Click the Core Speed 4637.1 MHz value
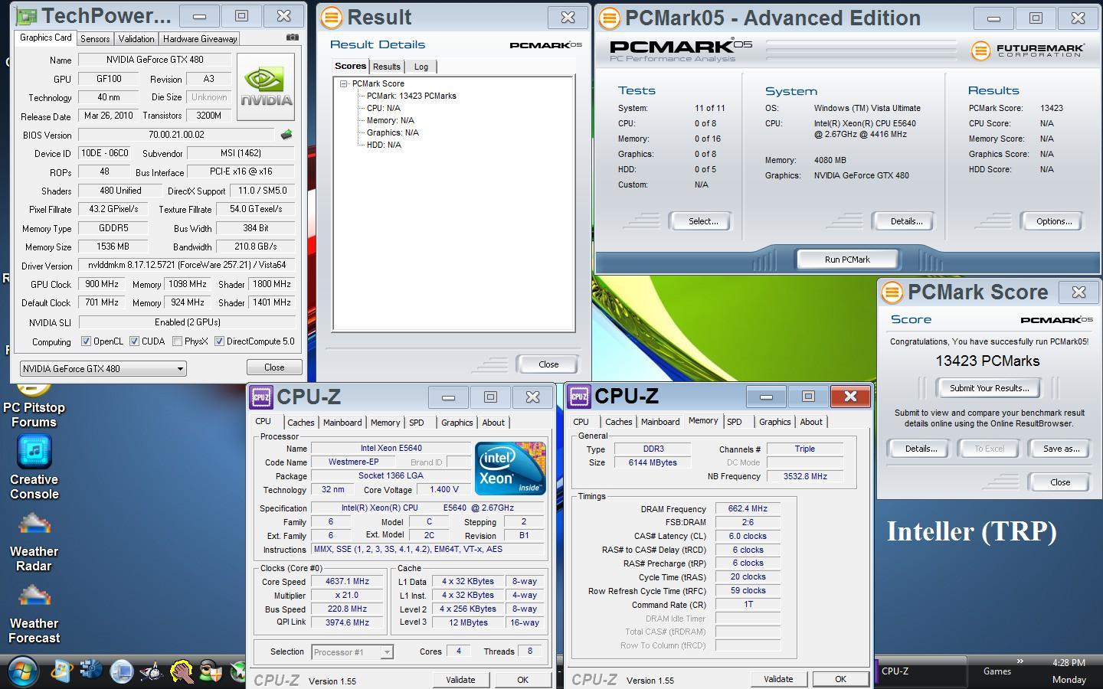The height and width of the screenshot is (689, 1103). tap(347, 582)
